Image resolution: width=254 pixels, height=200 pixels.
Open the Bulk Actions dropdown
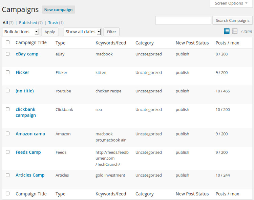coord(21,32)
